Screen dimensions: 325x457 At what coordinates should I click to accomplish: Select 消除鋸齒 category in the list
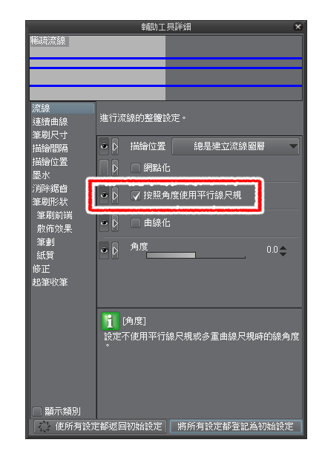pos(50,188)
